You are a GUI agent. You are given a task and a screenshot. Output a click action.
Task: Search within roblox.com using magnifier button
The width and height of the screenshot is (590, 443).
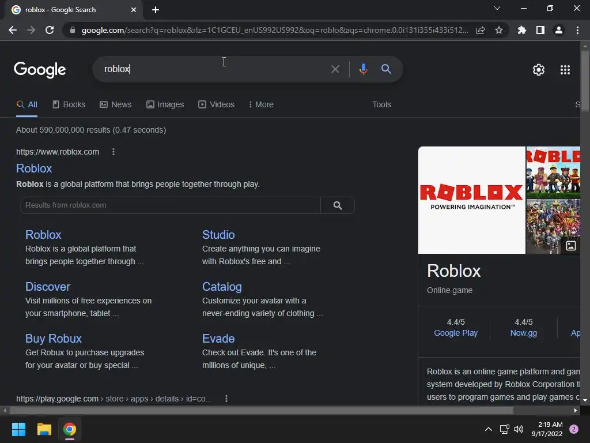click(x=338, y=205)
